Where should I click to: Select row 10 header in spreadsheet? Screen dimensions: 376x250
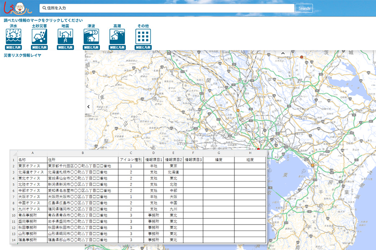click(13, 215)
